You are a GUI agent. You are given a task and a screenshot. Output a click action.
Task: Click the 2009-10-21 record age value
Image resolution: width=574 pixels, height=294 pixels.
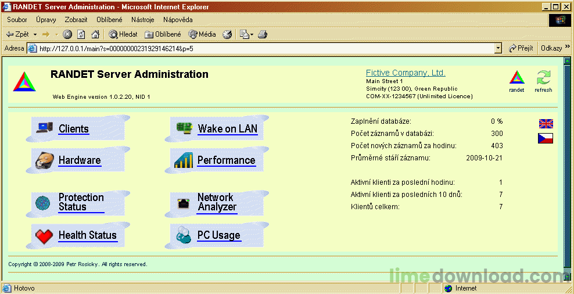(x=485, y=158)
